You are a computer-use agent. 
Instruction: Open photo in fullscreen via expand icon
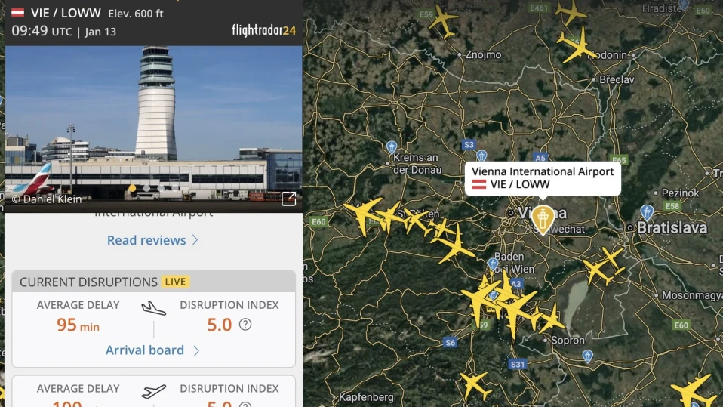[x=288, y=199]
